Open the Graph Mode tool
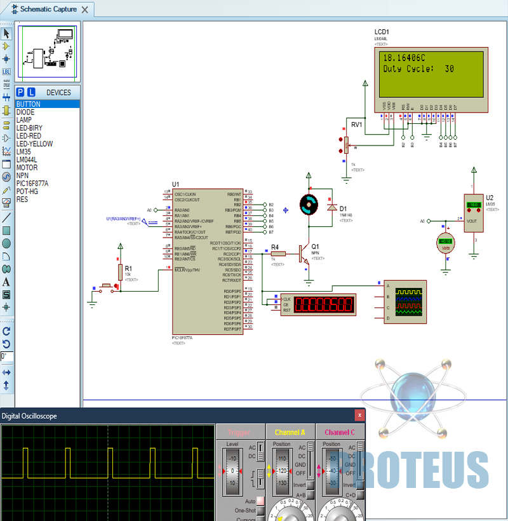The image size is (508, 521). [x=6, y=151]
